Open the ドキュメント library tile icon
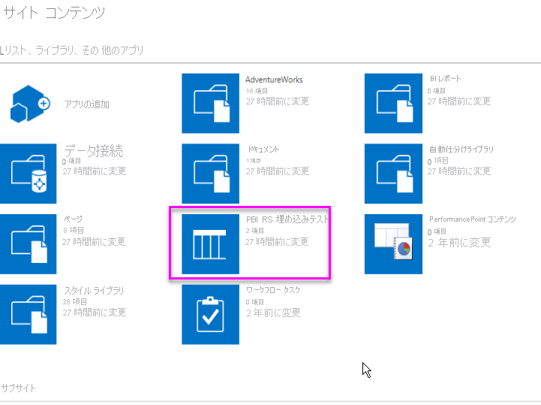Image resolution: width=541 pixels, height=405 pixels. click(210, 174)
